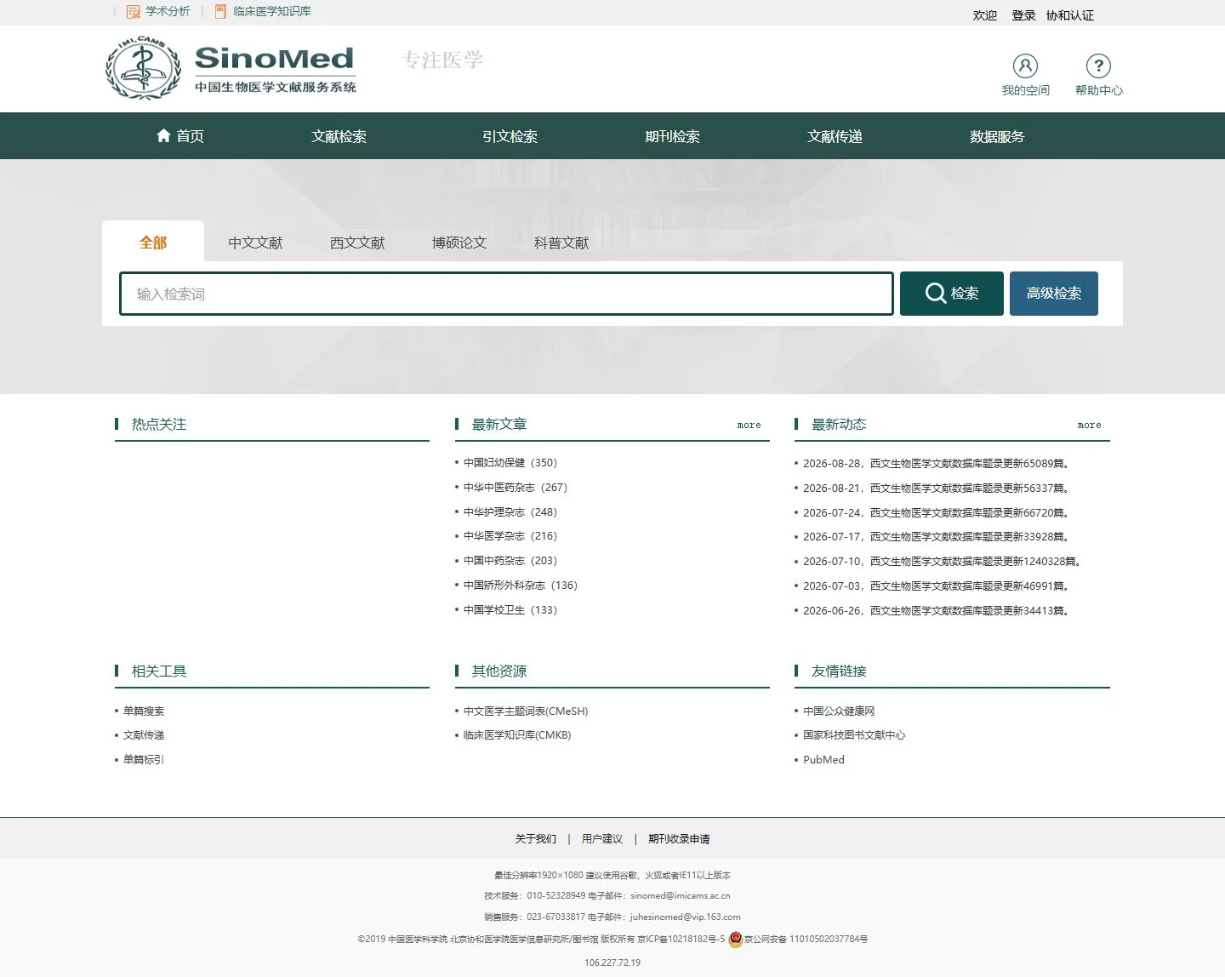Open the 2026-08-21 update news item
This screenshot has width=1225, height=977.
pos(937,488)
